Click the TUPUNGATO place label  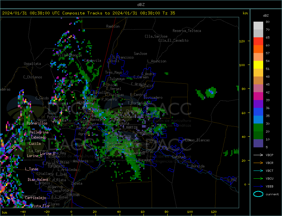click(56, 166)
